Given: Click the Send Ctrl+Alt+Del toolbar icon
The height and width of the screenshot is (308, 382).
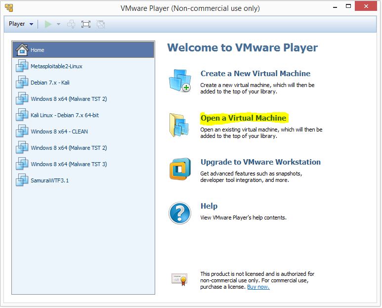Looking at the screenshot, I should point(71,24).
